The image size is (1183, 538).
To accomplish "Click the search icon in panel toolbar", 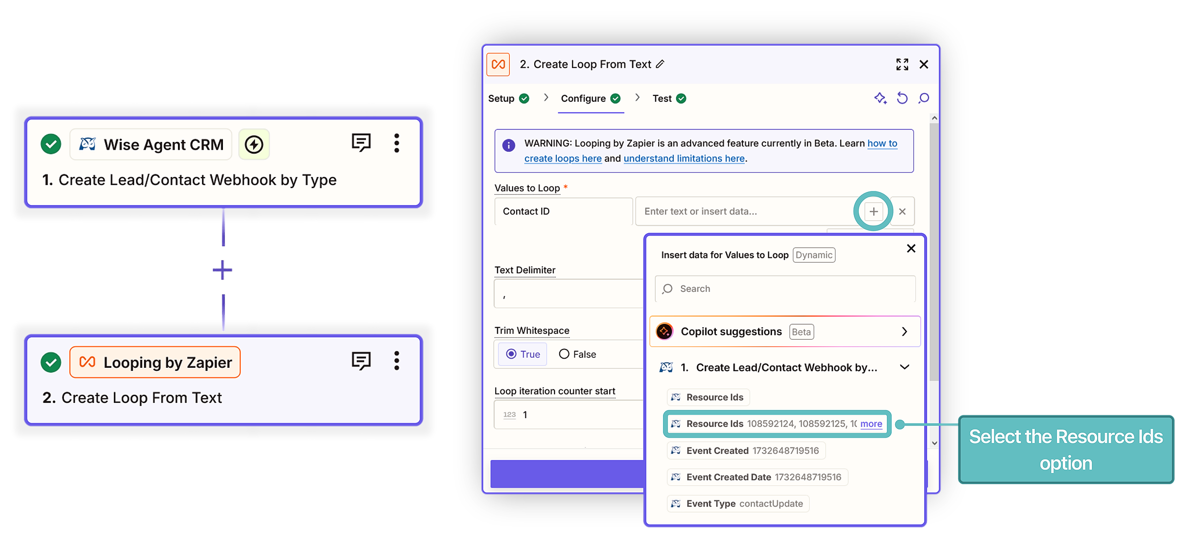I will (924, 98).
